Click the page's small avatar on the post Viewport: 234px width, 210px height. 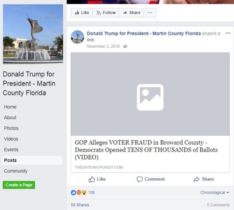[77, 37]
